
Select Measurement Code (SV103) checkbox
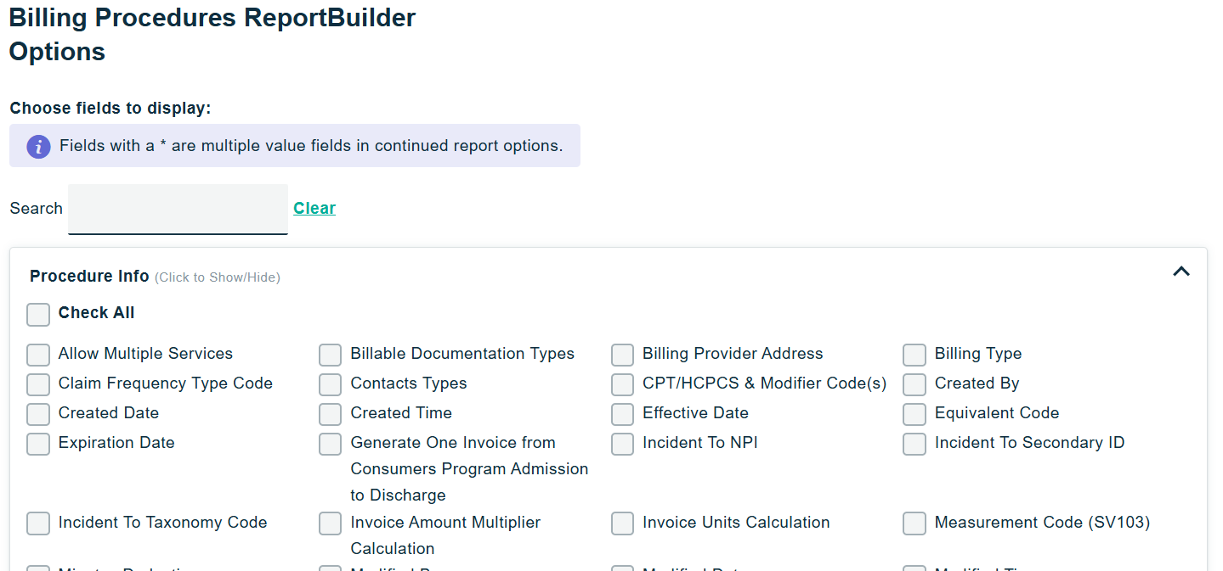pos(914,524)
